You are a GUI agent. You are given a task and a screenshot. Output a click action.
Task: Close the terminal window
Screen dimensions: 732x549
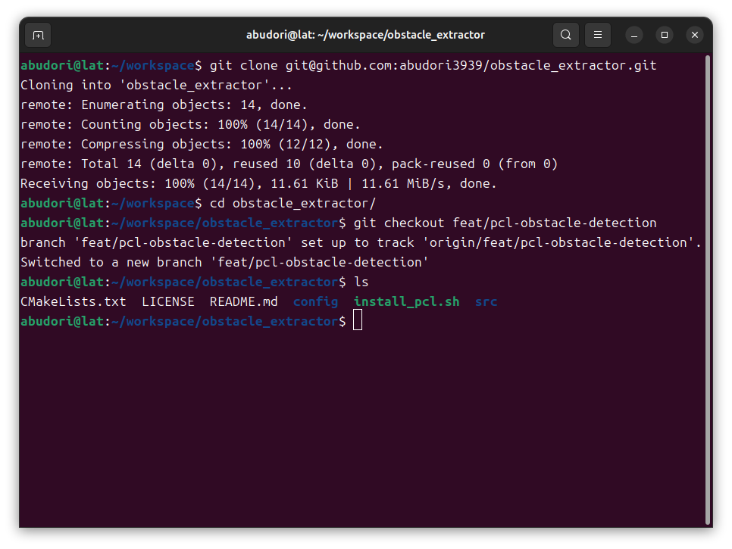(x=695, y=35)
